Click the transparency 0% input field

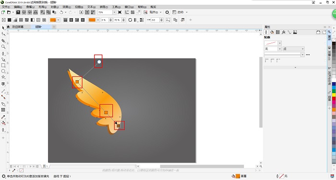click(x=104, y=20)
